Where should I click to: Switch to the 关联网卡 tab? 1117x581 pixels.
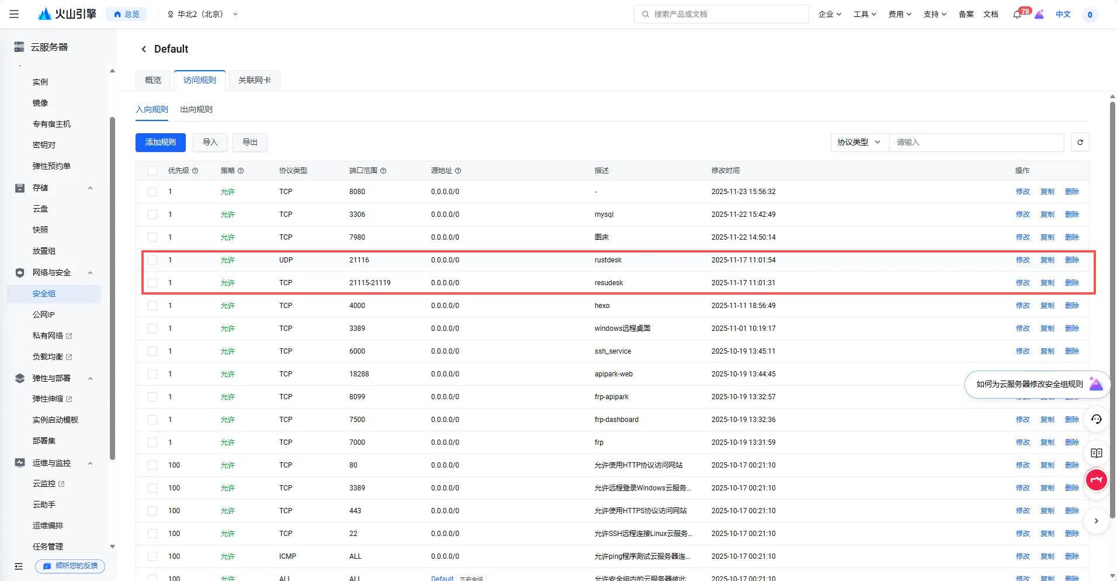pos(254,80)
